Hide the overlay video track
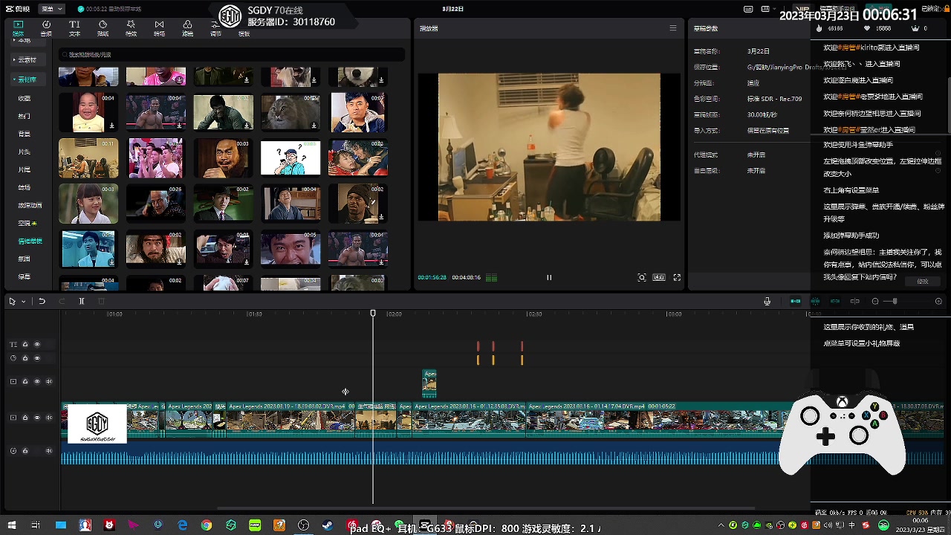Image resolution: width=951 pixels, height=535 pixels. [37, 381]
